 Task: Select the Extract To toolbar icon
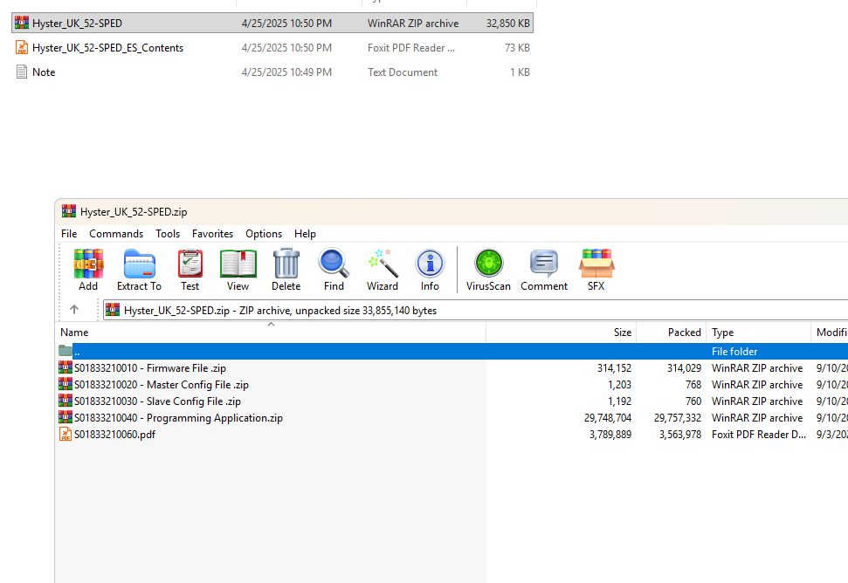(x=138, y=269)
